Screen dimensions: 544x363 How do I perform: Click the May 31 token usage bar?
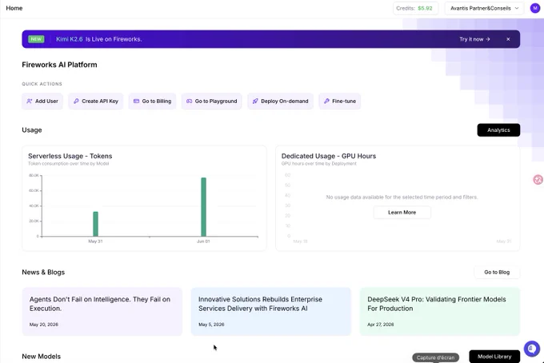click(95, 224)
